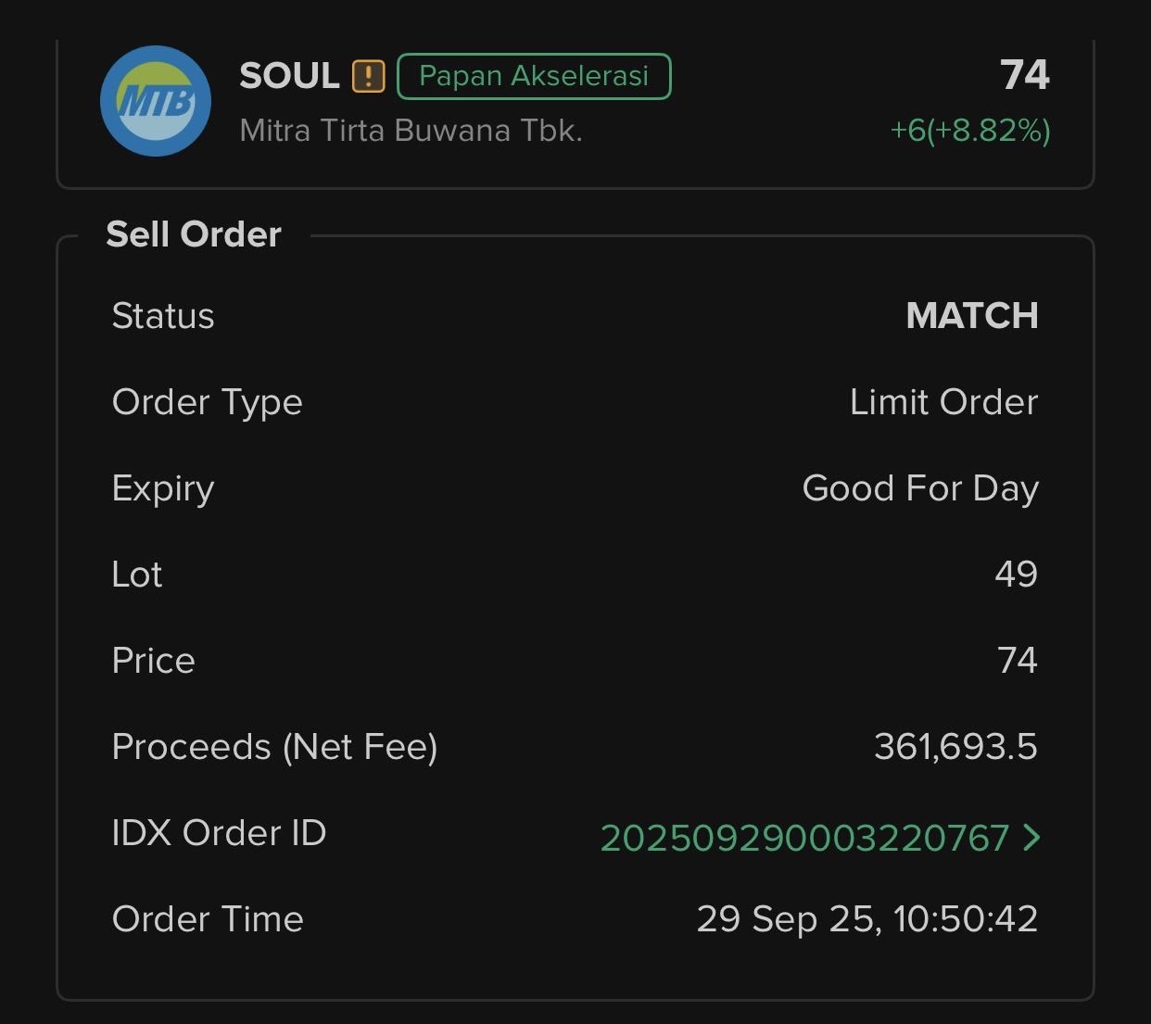
Task: Select the Proceeds amount 361,693.5
Action: [955, 747]
